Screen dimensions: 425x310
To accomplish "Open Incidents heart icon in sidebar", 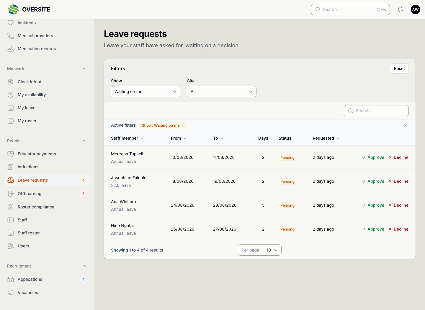I will (11, 23).
